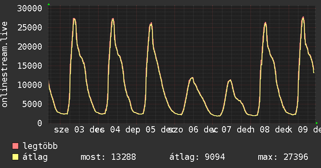The width and height of the screenshot is (321, 168).
Task: Click the 25000 y-axis label
Action: (30, 27)
